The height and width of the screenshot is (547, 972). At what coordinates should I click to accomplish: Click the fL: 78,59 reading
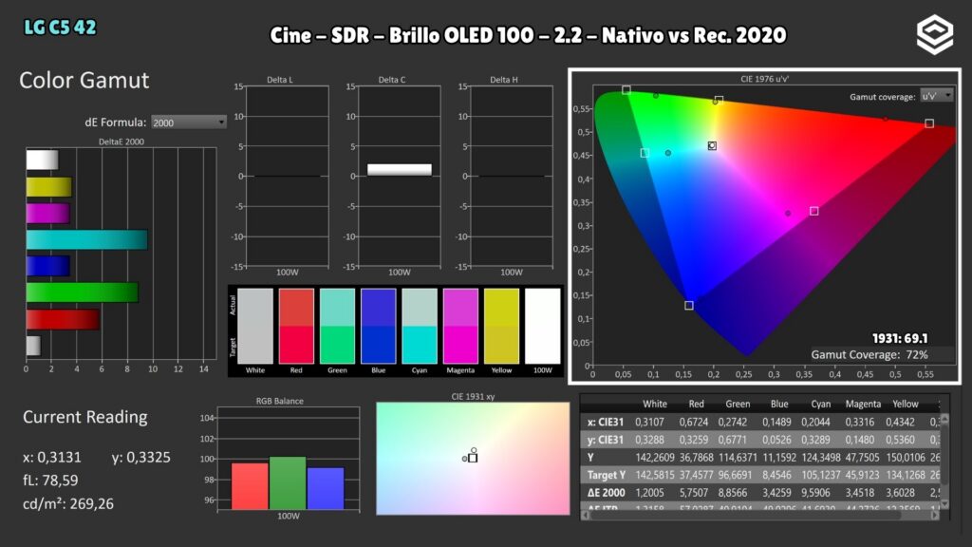click(50, 480)
